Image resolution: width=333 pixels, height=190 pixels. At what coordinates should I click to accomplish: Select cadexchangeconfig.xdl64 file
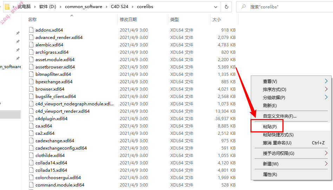tap(61, 148)
